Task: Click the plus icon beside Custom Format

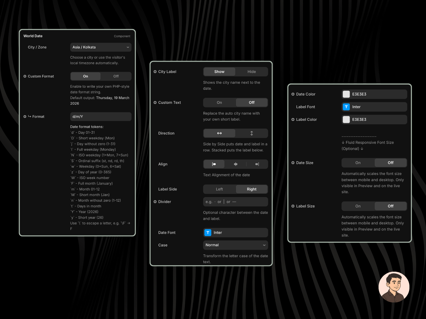Action: pyautogui.click(x=25, y=76)
